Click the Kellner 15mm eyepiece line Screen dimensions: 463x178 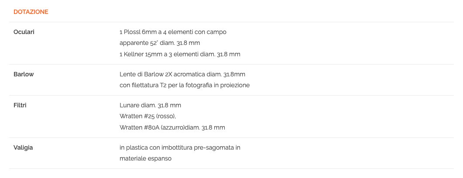[180, 55]
